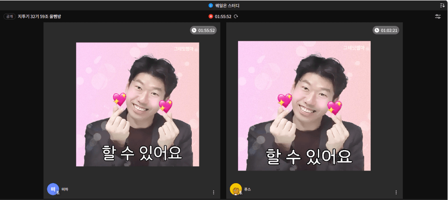This screenshot has height=200, width=448.
Task: Click 떠하's blue avatar
Action: coord(53,189)
